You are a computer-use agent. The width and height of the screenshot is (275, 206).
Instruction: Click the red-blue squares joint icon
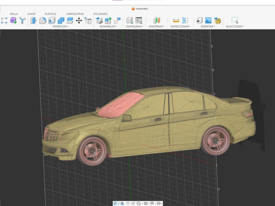(117, 21)
